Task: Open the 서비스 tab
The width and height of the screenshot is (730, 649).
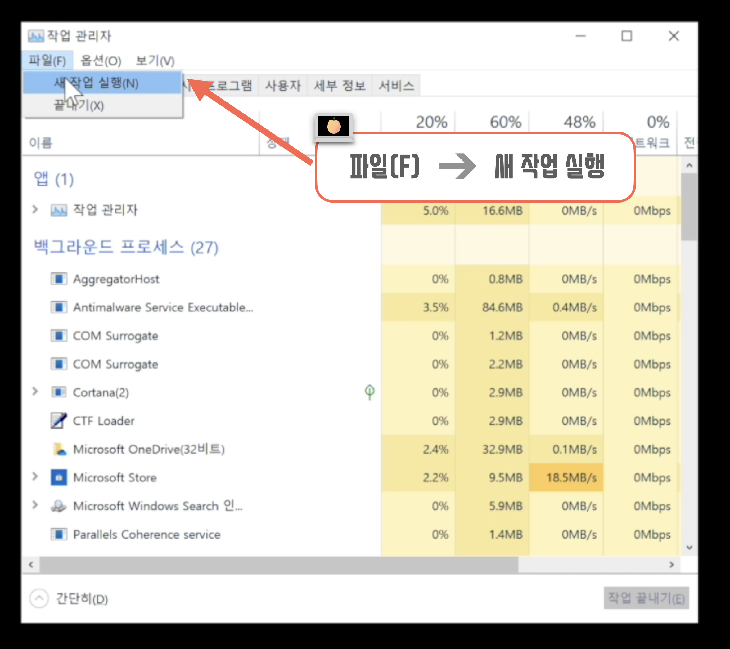Action: (396, 86)
